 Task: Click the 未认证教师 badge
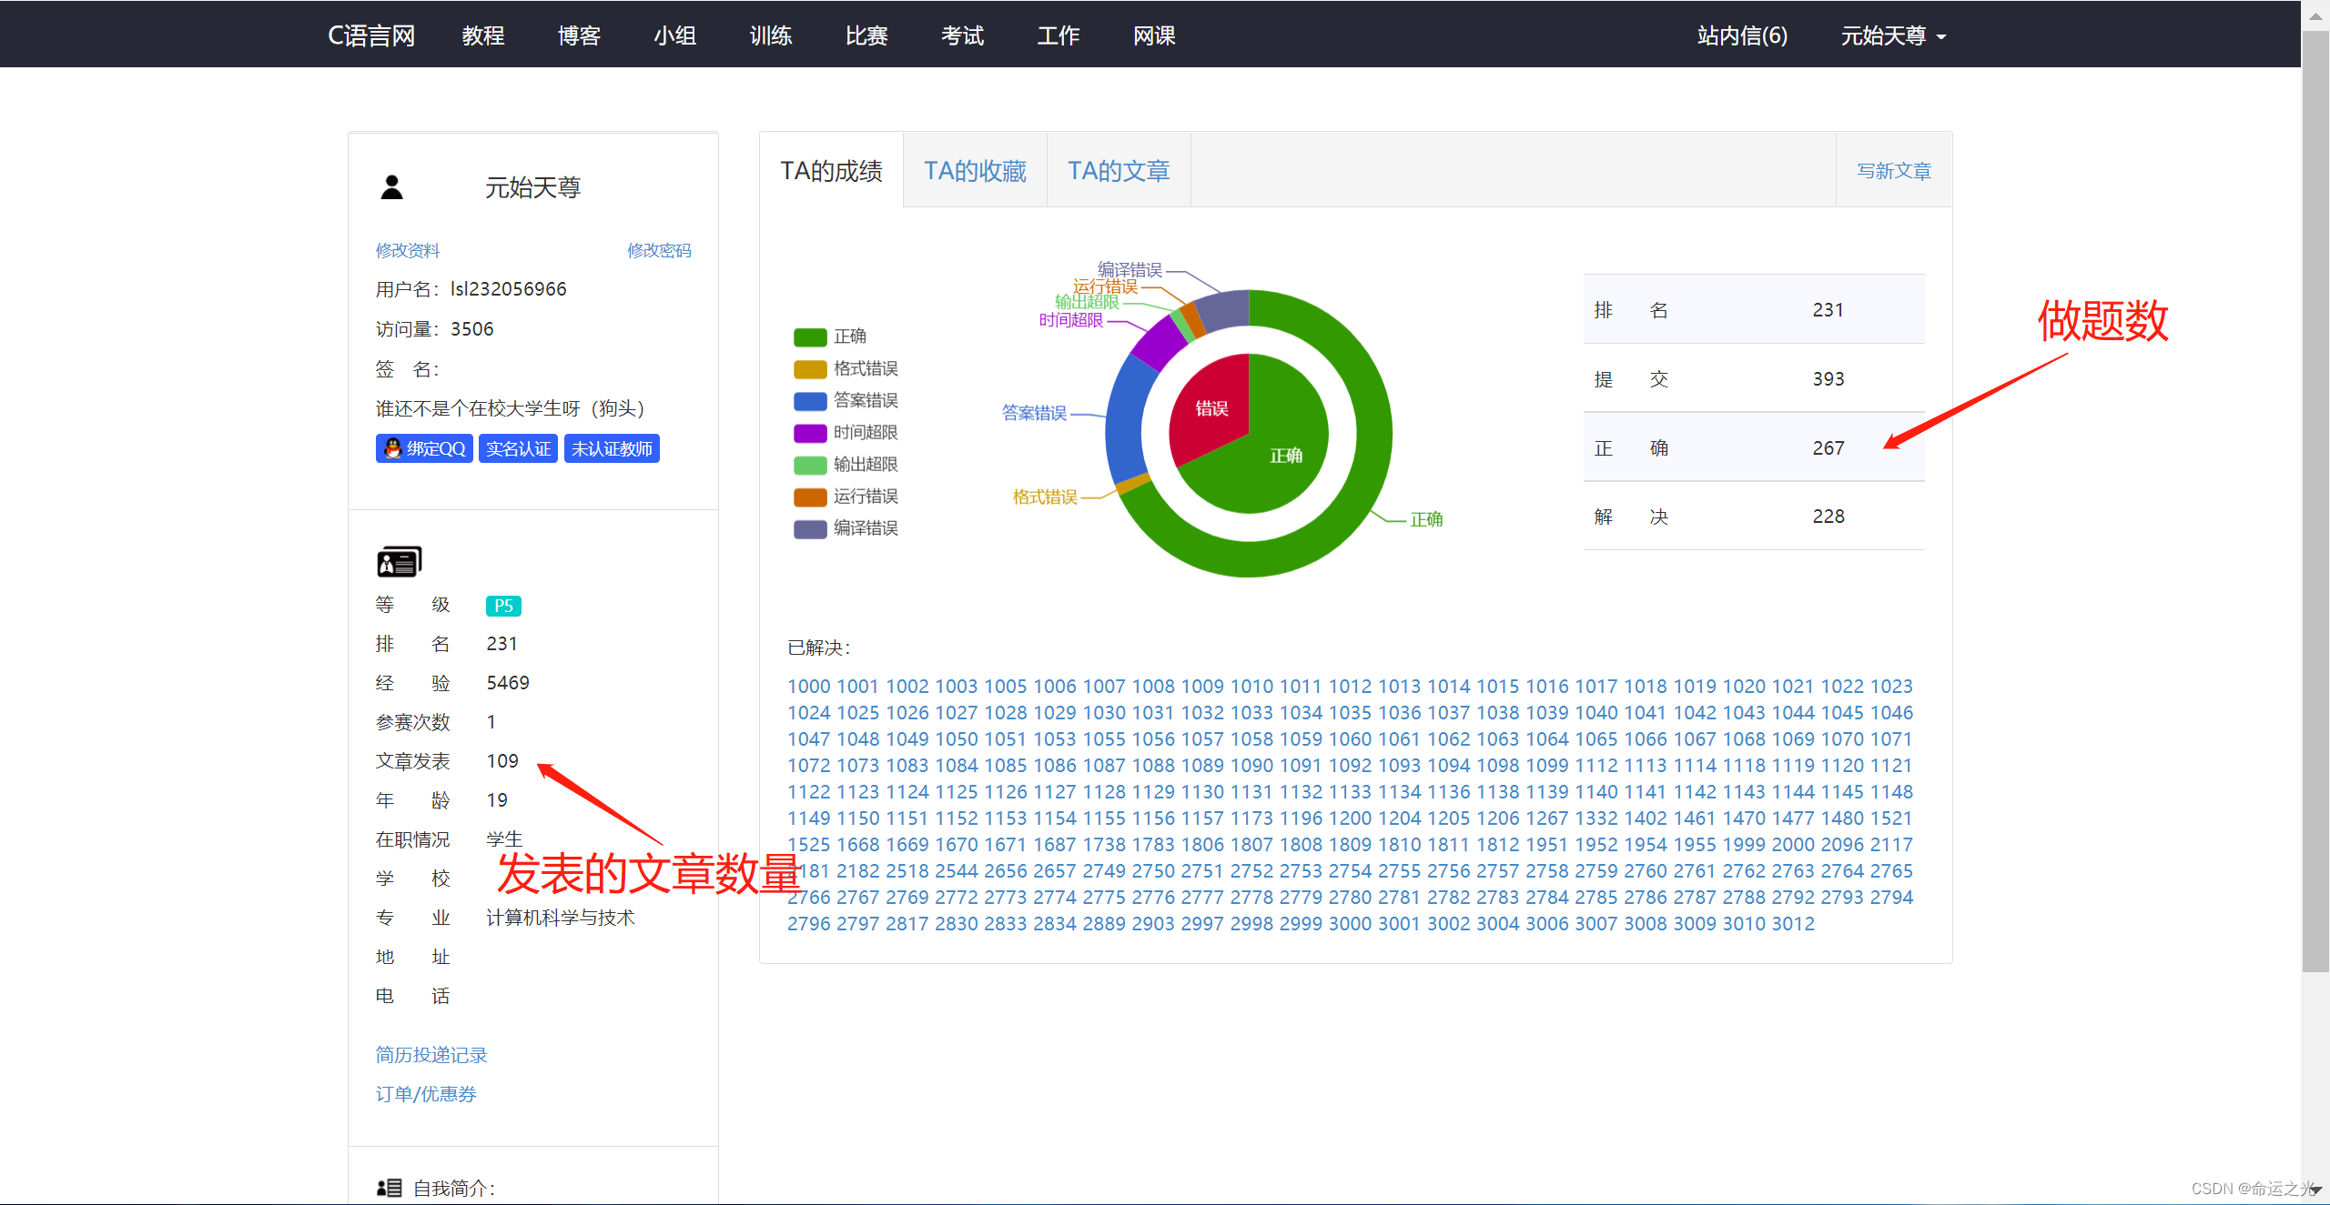612,448
